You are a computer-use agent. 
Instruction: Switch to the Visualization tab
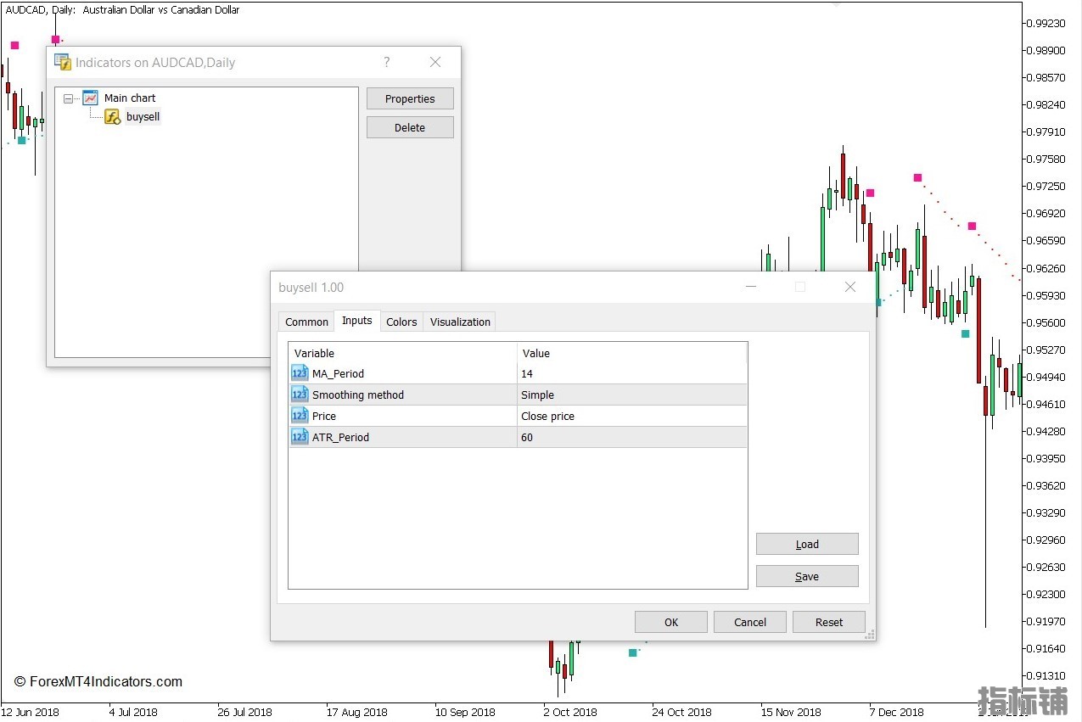point(460,322)
